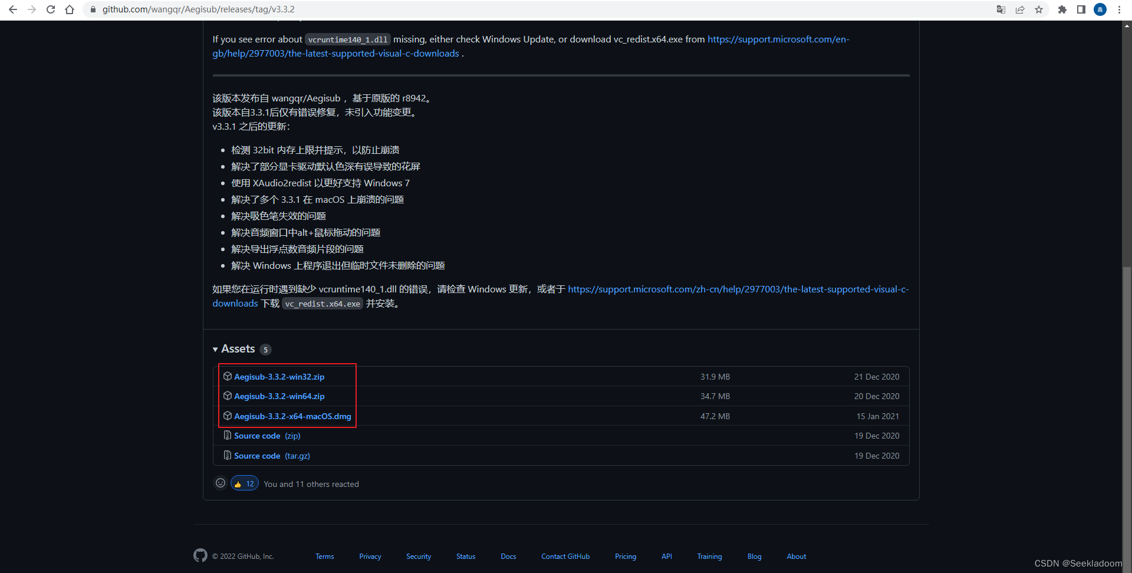Click the Assets count badge 5
Viewport: 1132px width, 573px height.
click(x=265, y=350)
